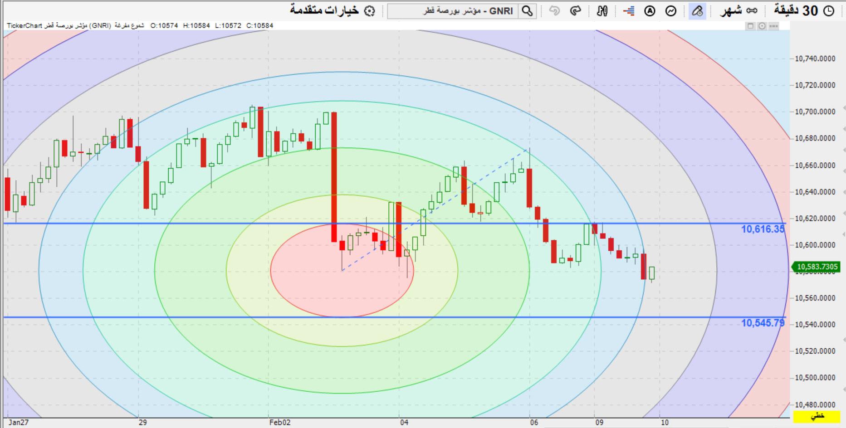Click the L:10572 low value text
The image size is (846, 428).
[x=228, y=25]
